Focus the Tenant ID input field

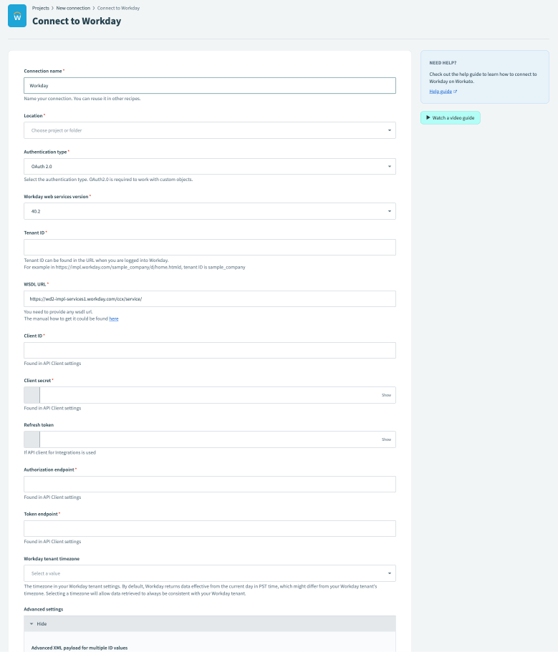209,247
